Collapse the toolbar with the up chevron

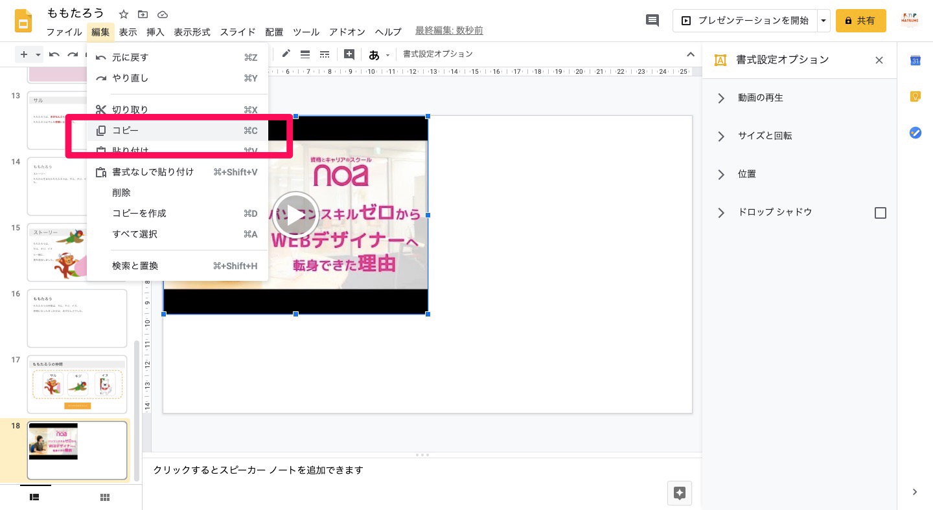[x=691, y=54]
